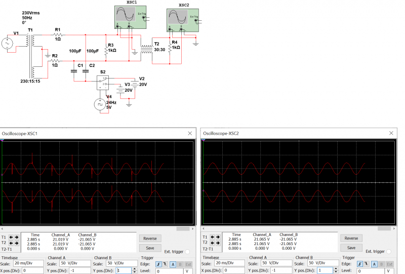This screenshot has height=274, width=405.
Task: Enable Ext. trigger radio in XSC1
Action: pyautogui.click(x=188, y=251)
